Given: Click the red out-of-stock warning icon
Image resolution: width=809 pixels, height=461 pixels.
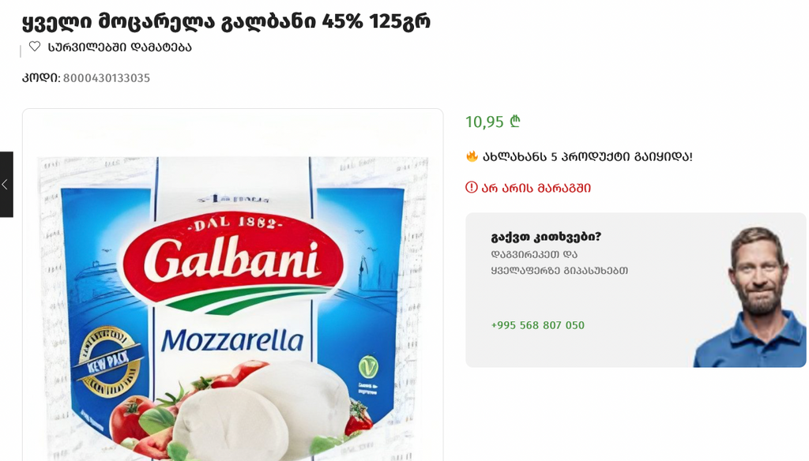Looking at the screenshot, I should [x=471, y=187].
